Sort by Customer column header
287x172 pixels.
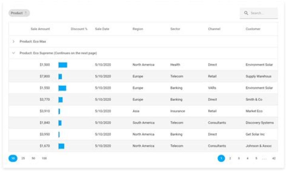tap(253, 29)
